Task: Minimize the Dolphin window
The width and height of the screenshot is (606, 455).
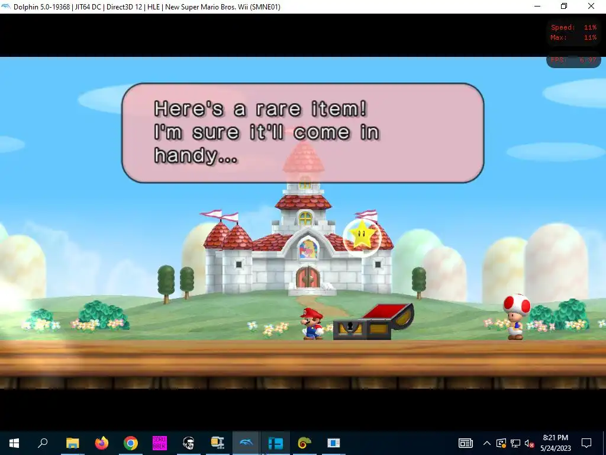Action: click(537, 6)
